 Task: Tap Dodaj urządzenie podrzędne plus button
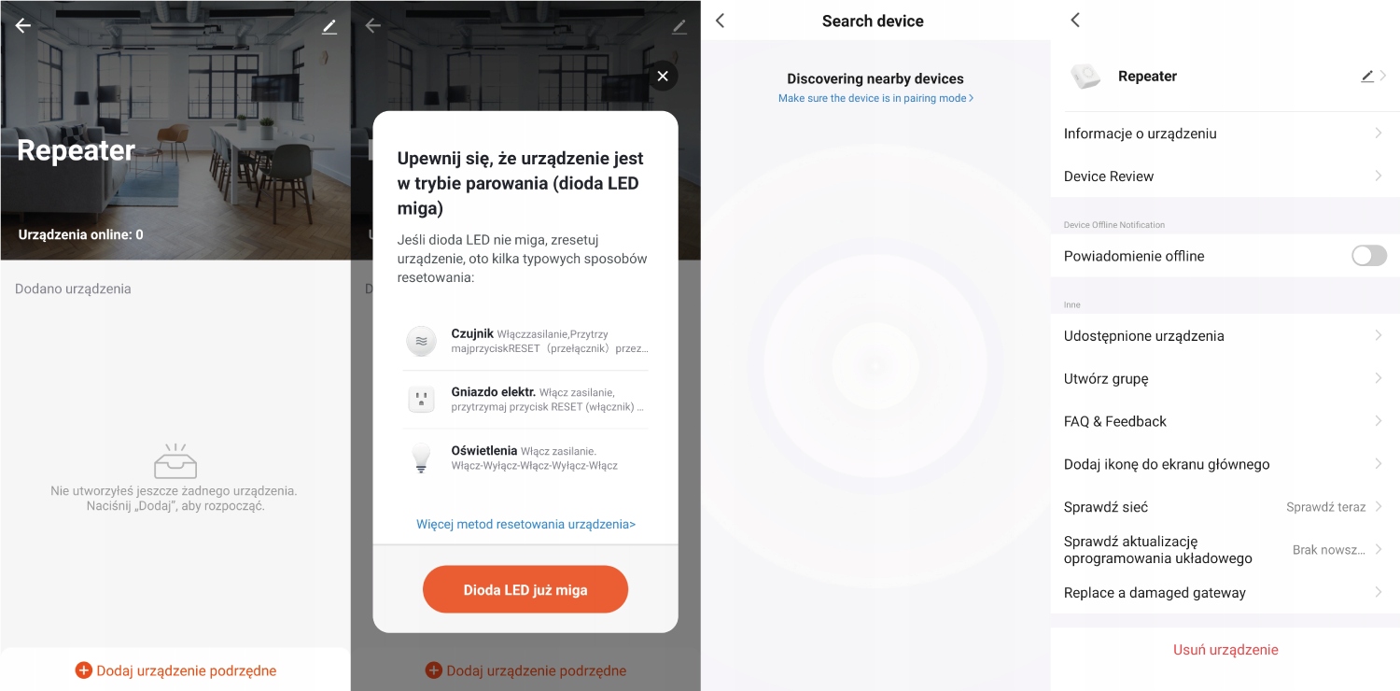point(175,670)
